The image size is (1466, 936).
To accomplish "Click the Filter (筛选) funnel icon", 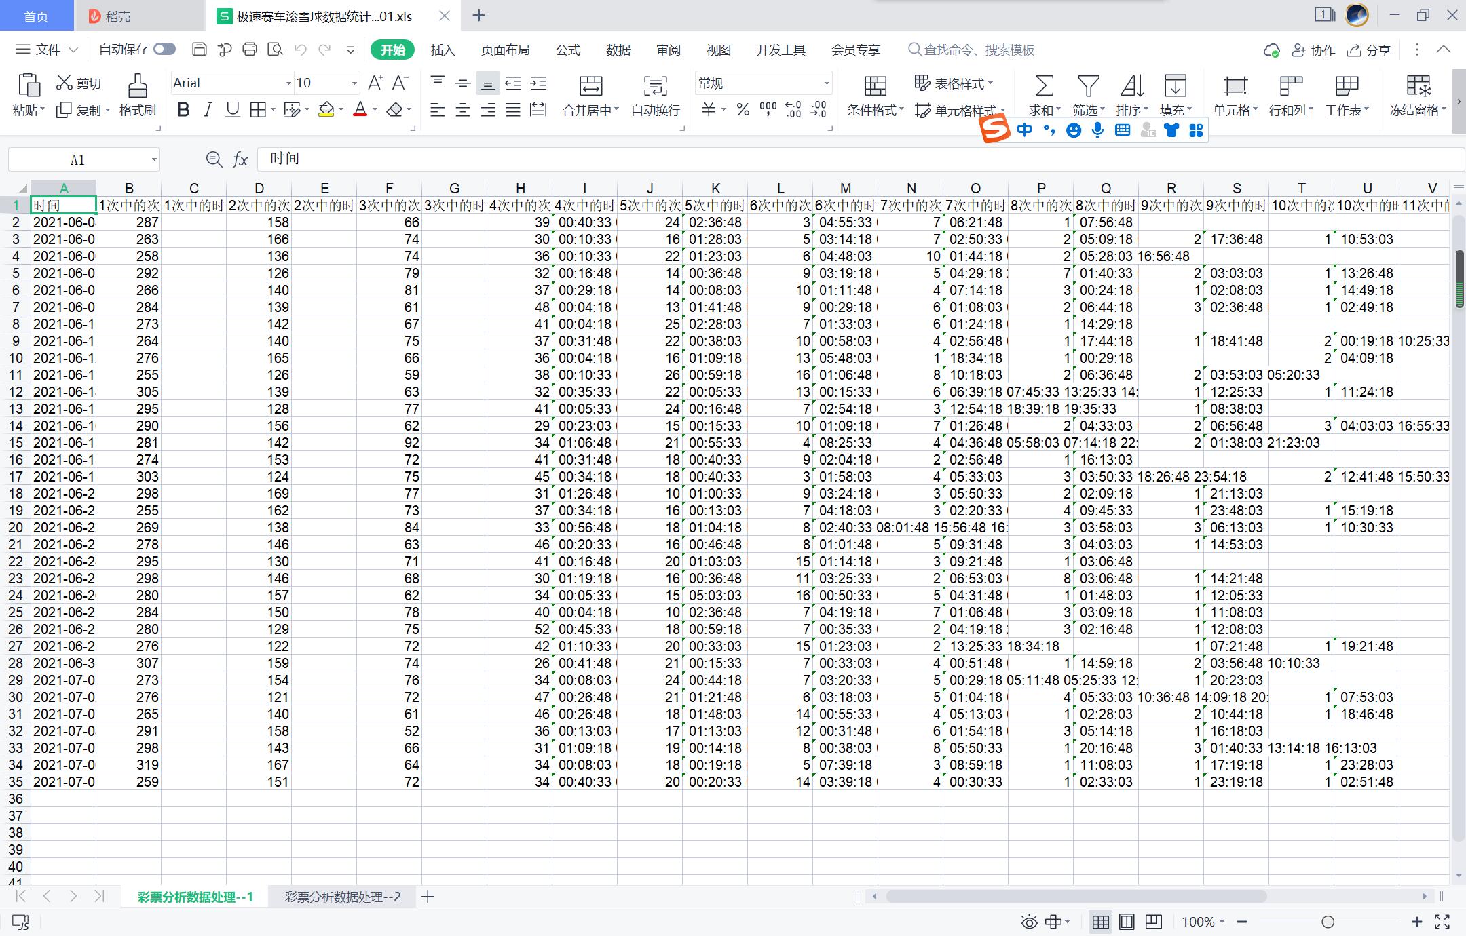I will (1088, 86).
